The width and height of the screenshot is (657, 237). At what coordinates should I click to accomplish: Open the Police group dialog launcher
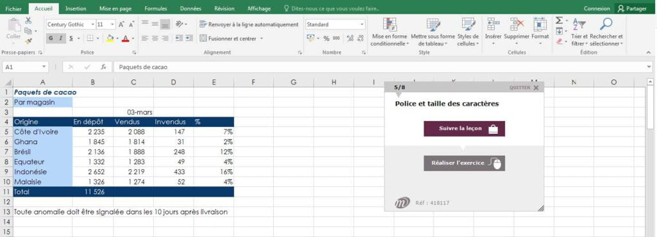pos(134,53)
